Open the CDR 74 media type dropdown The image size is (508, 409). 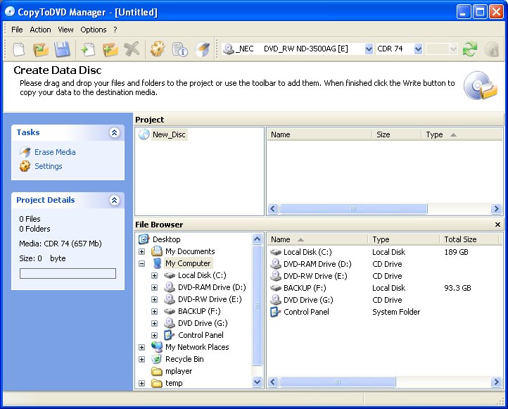[418, 49]
